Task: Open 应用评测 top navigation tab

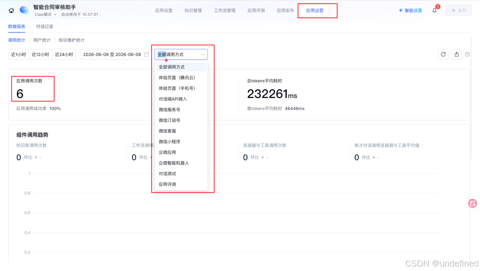Action: point(256,10)
